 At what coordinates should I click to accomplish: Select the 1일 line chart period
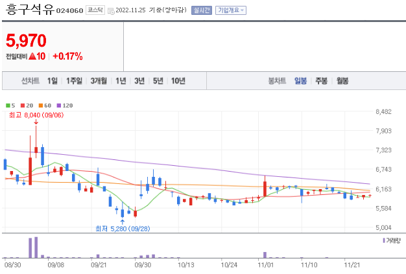(53, 81)
